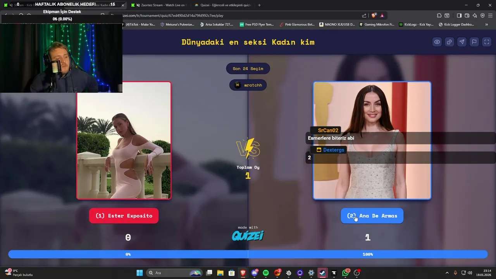This screenshot has height=279, width=496.
Task: Open WhatsApp from the taskbar
Action: [345, 273]
